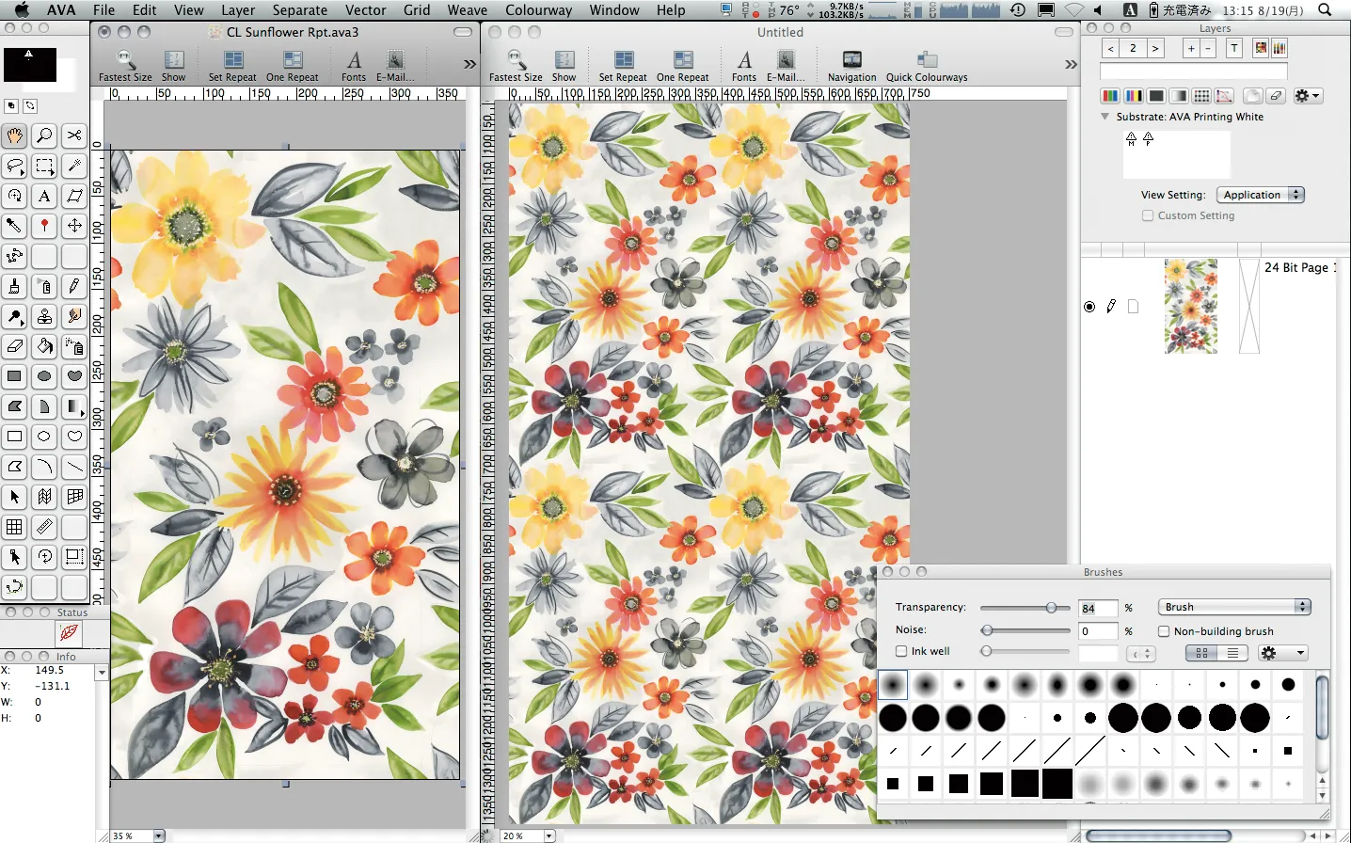Click Set Repeat in Untitled window

coord(623,66)
